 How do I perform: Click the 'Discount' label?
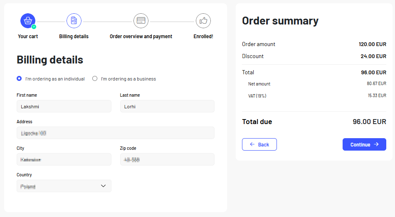coord(253,56)
